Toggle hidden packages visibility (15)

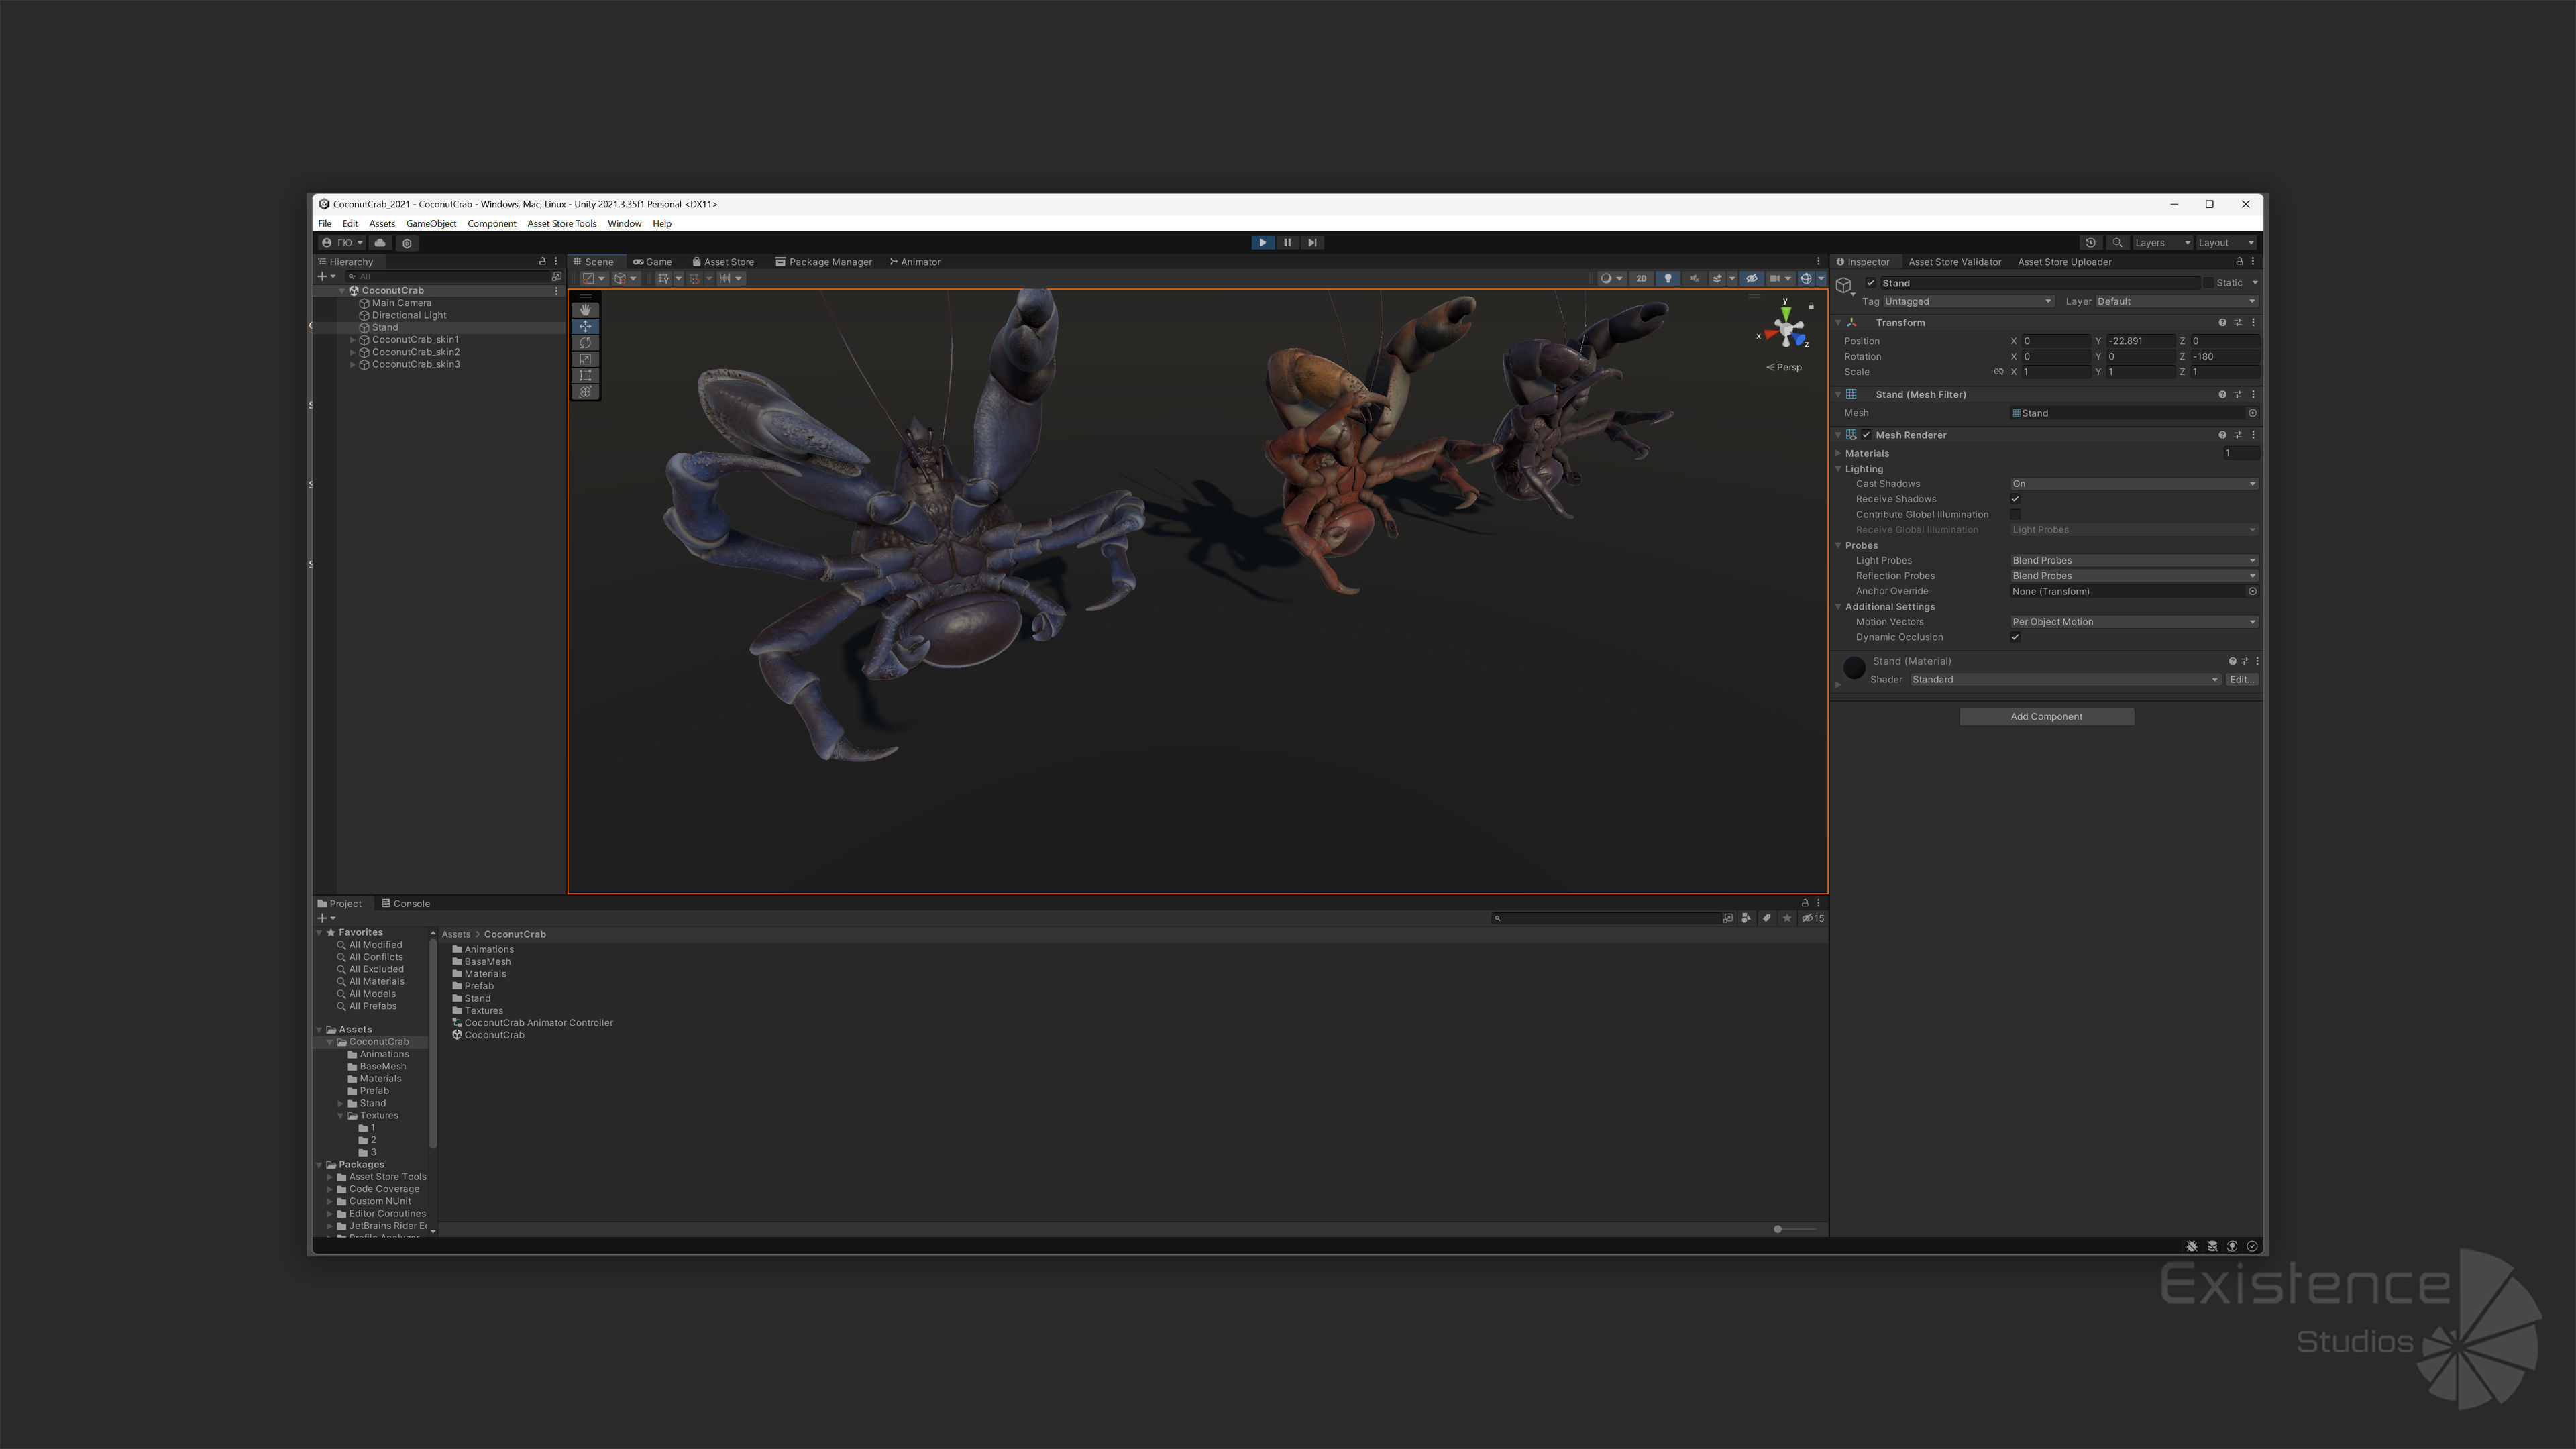click(1813, 918)
